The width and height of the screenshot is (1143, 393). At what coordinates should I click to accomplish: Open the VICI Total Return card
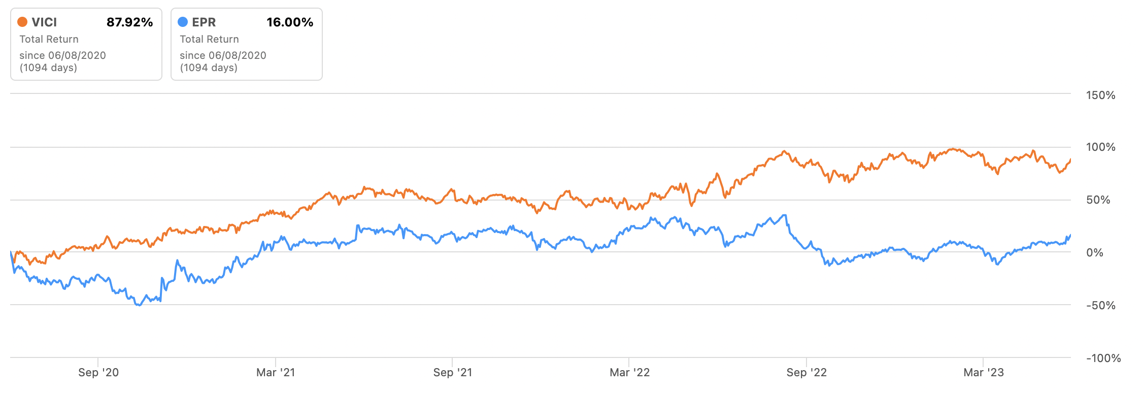coord(86,44)
